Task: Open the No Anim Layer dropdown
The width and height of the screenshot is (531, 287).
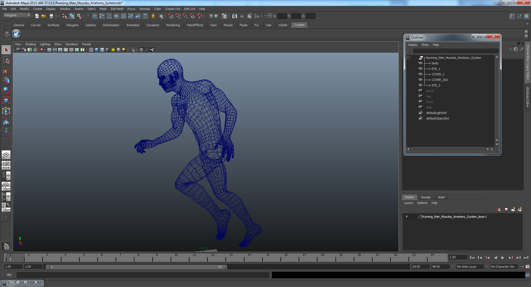Action: pyautogui.click(x=470, y=267)
